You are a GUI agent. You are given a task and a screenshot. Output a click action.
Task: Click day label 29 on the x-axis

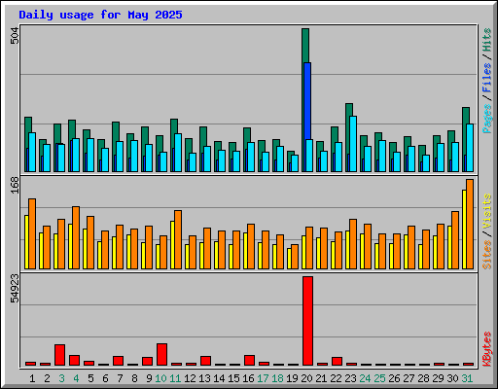[438, 378]
